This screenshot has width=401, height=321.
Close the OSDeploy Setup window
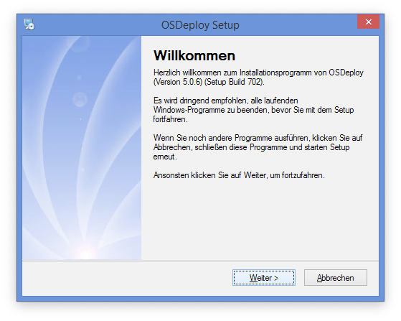(368, 22)
